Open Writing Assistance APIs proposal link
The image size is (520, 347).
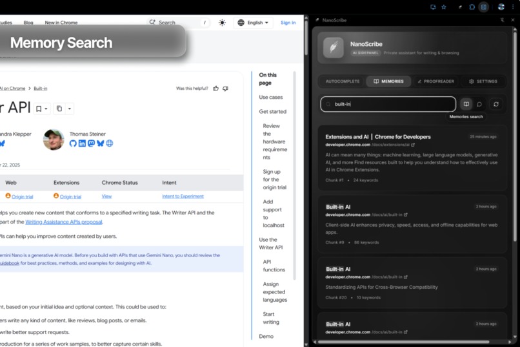[x=64, y=222]
